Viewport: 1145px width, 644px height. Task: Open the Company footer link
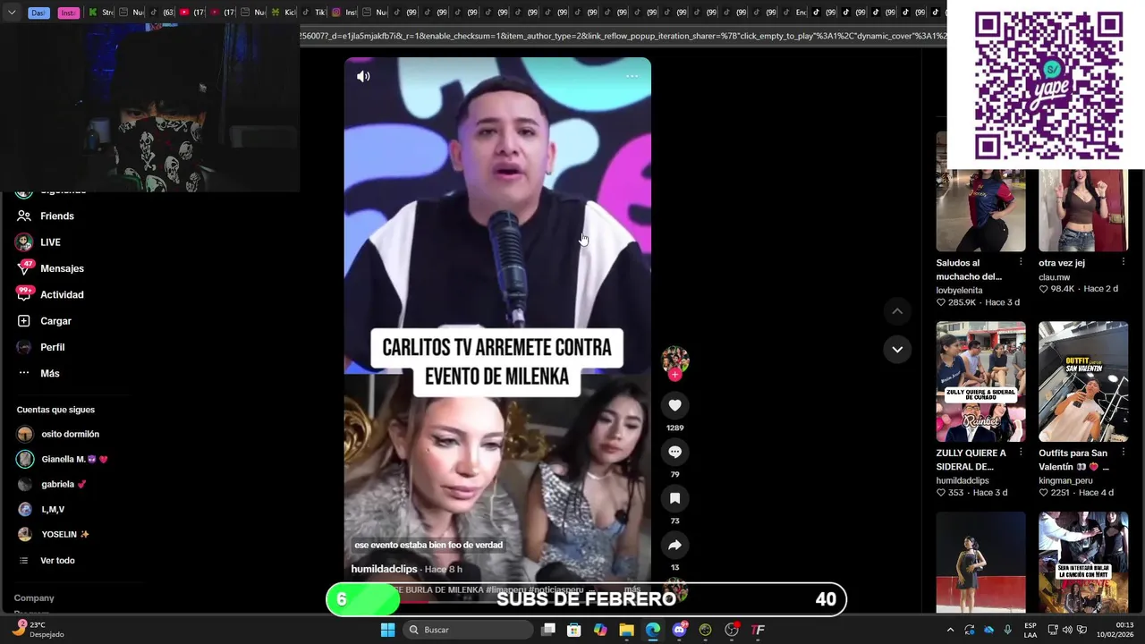[x=34, y=597]
